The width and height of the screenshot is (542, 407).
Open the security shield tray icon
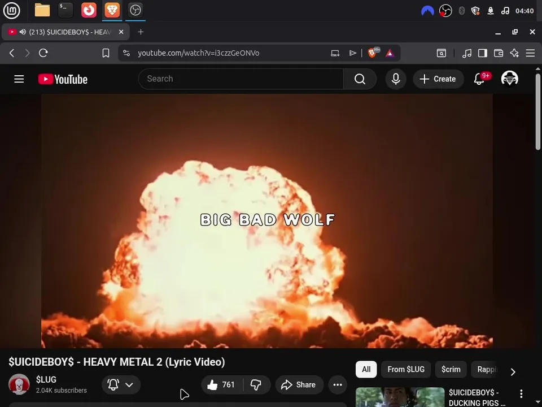point(475,11)
